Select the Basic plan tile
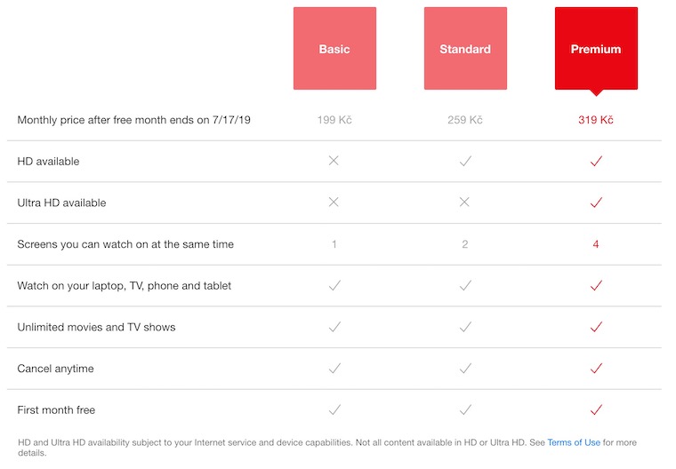The image size is (676, 469). coord(334,49)
